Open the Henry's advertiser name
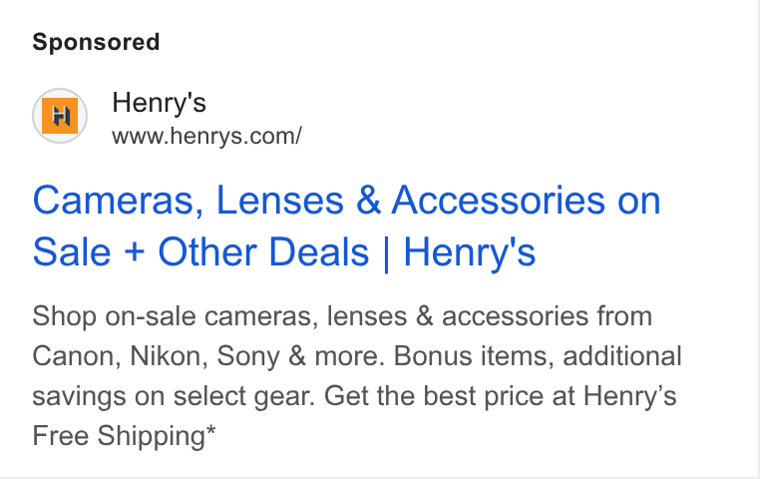 click(x=159, y=103)
